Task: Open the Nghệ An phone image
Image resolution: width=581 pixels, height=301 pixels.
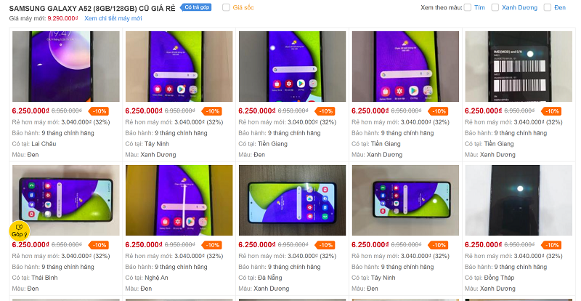Action: 179,201
